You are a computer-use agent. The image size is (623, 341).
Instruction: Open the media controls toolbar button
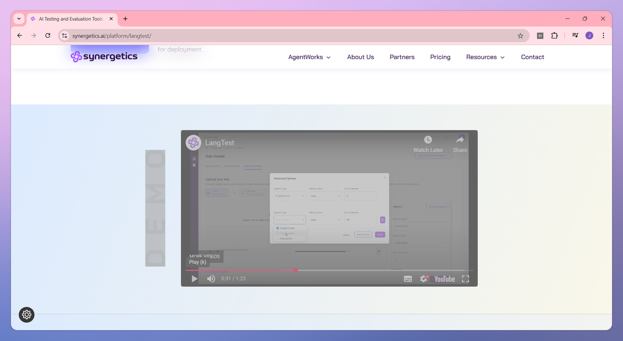coord(575,36)
